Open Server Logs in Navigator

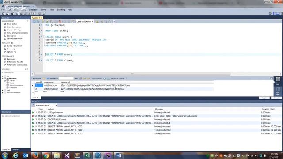point(11,49)
